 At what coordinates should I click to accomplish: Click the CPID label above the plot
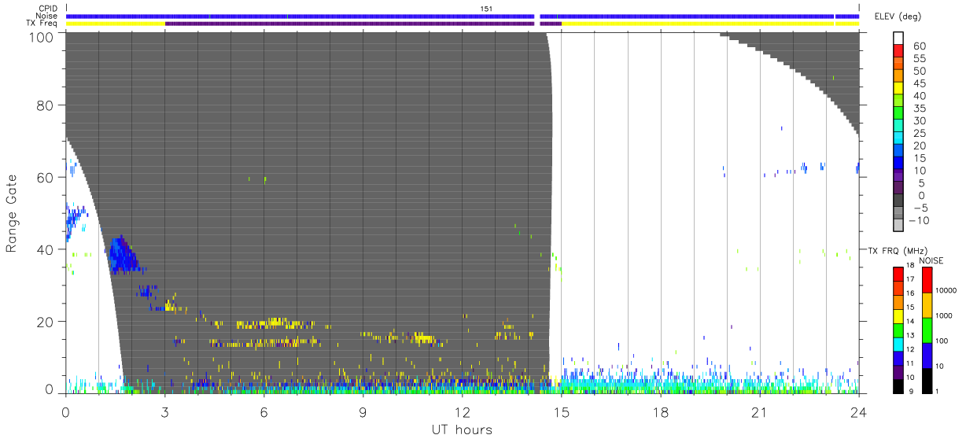47,9
